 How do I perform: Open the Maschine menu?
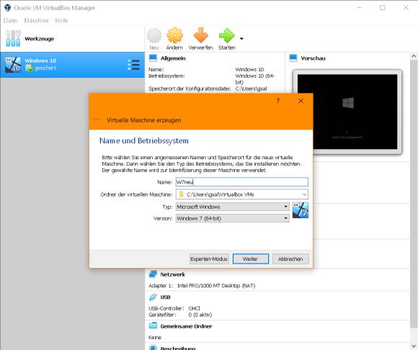coord(37,20)
